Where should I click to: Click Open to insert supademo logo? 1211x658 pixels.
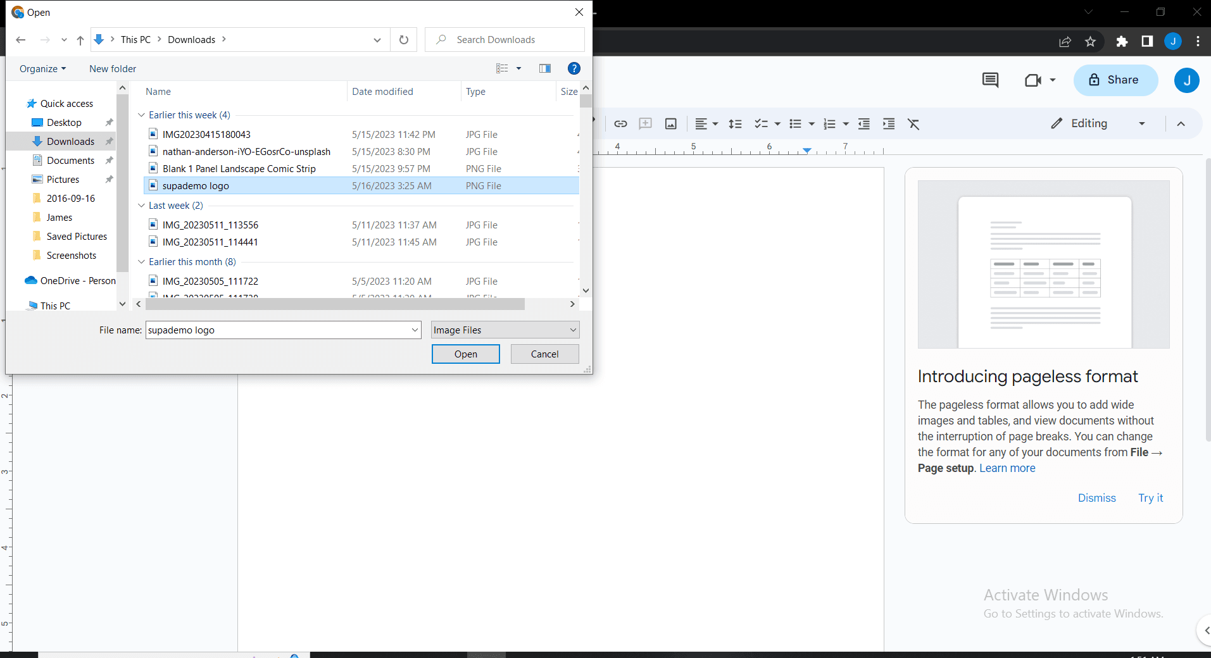[465, 354]
